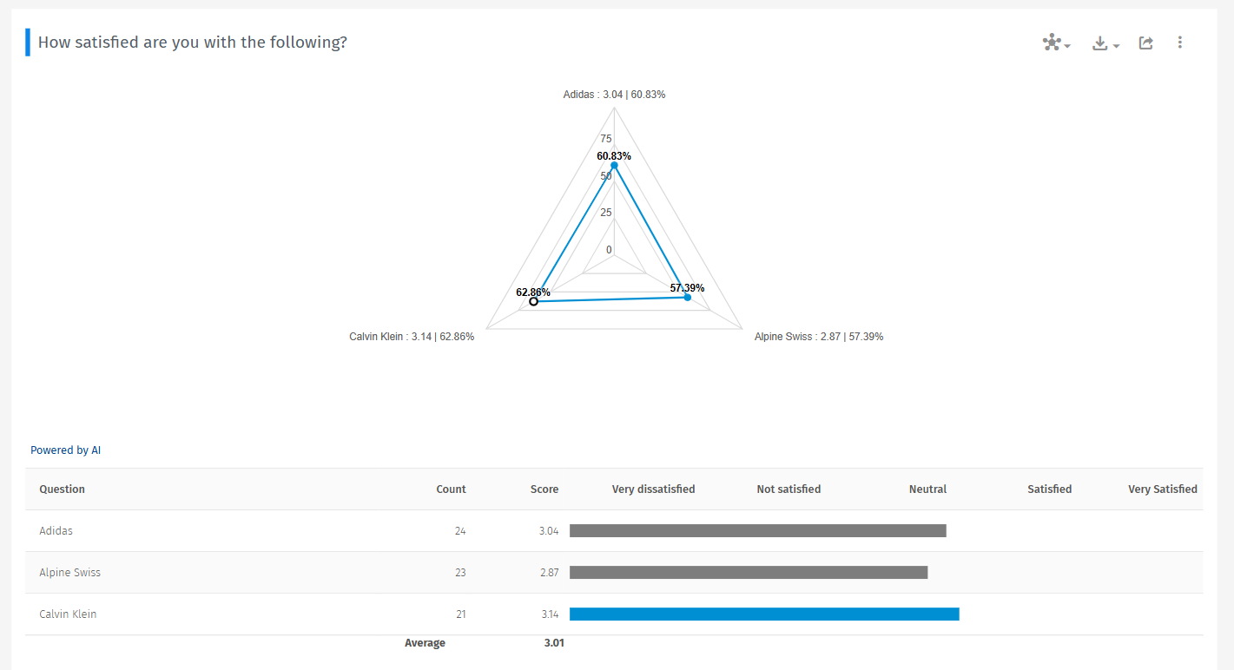Click the Score column header
Image resolution: width=1234 pixels, height=670 pixels.
point(544,489)
